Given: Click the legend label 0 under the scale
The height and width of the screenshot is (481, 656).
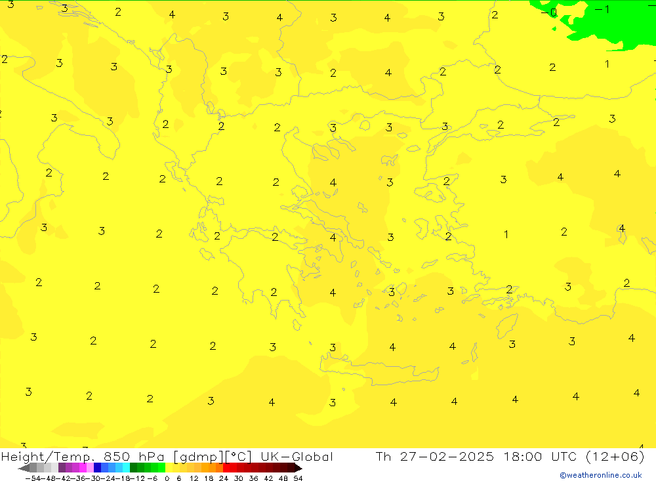Looking at the screenshot, I should point(167,478).
